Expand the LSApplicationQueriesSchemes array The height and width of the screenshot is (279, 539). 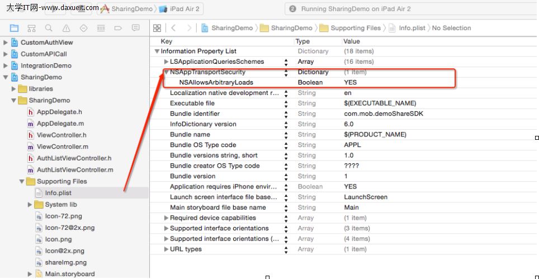[x=166, y=62]
